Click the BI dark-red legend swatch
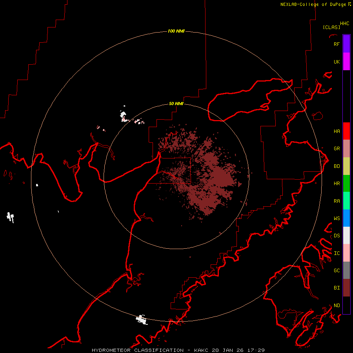353x353 pixels. pyautogui.click(x=346, y=288)
